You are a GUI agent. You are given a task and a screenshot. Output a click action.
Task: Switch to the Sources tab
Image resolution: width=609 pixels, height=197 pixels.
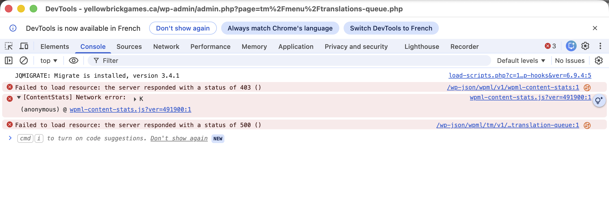coord(129,46)
